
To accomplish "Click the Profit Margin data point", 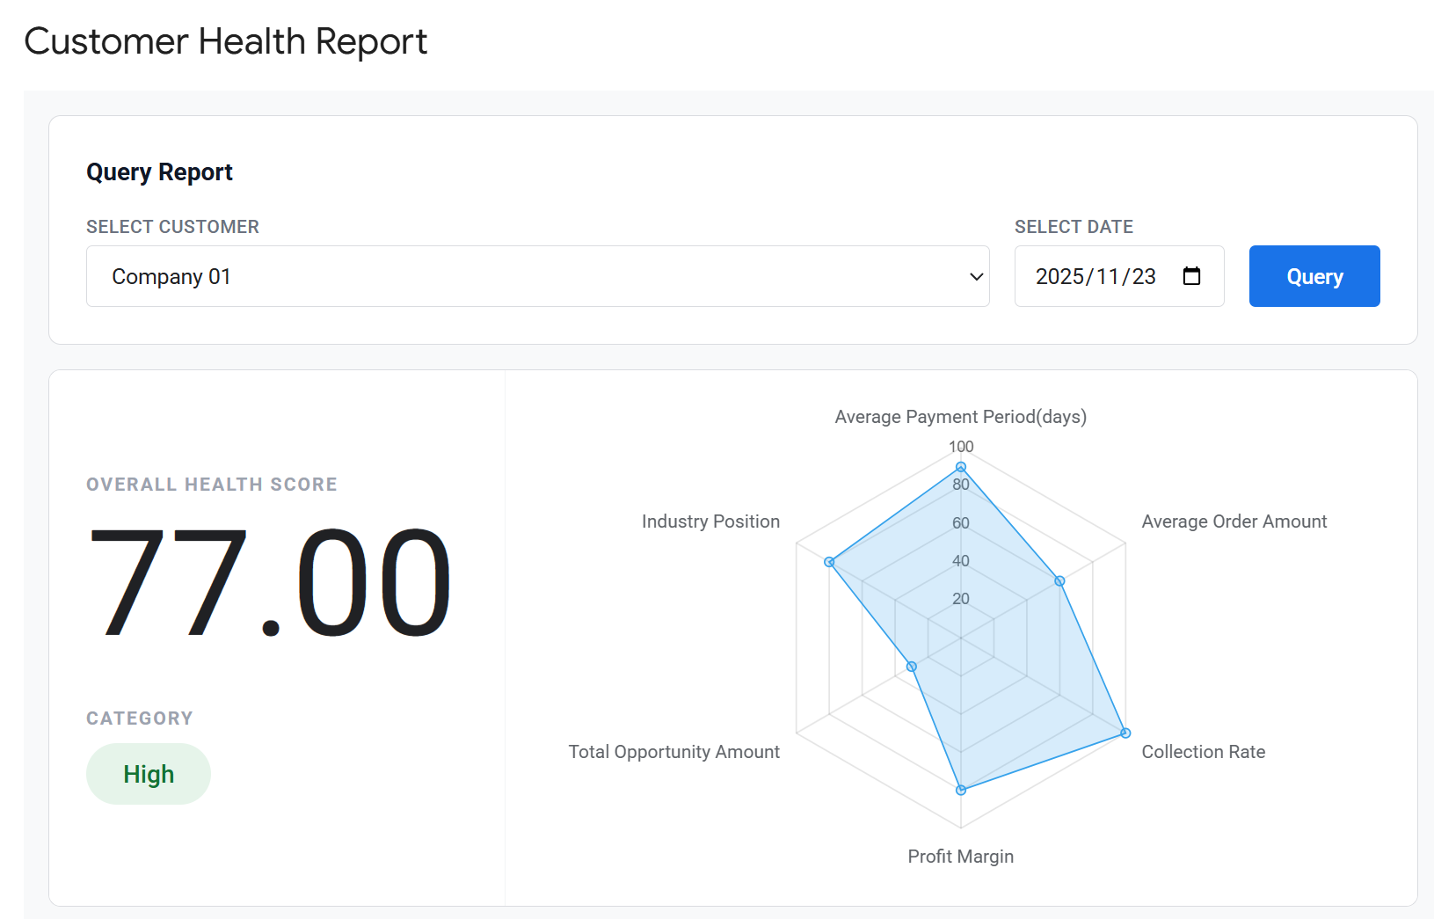I will 959,789.
